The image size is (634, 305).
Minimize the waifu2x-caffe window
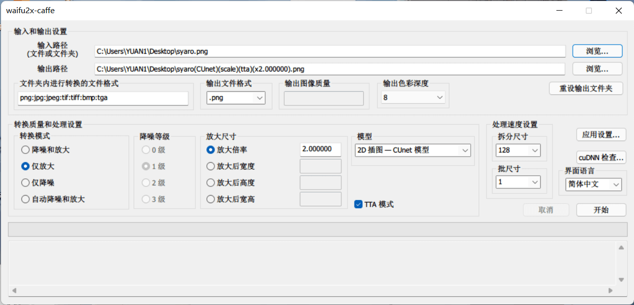click(560, 10)
